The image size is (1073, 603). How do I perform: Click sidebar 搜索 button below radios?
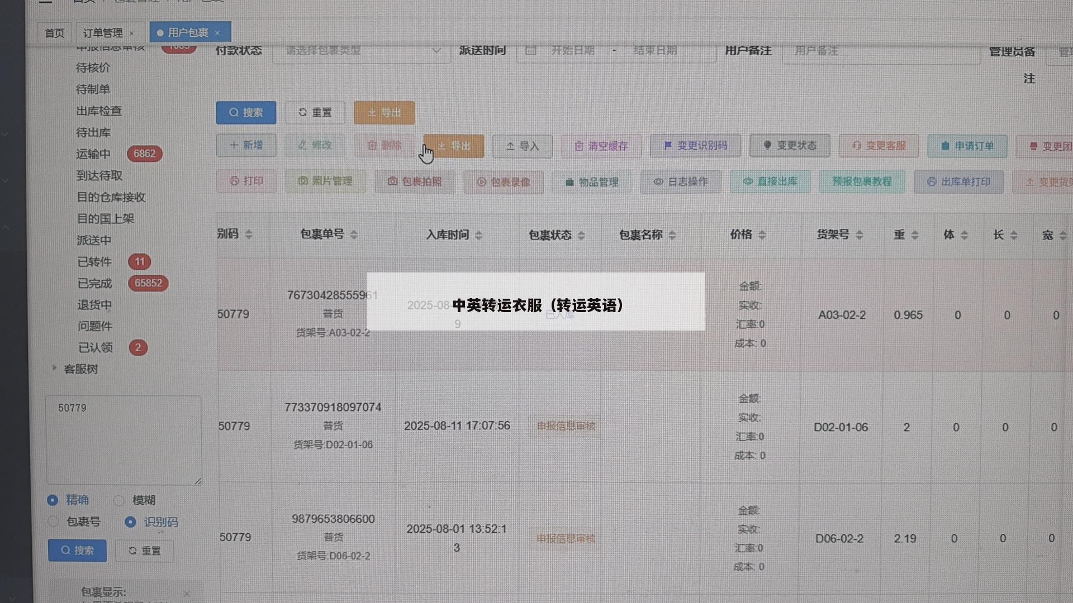(x=77, y=551)
